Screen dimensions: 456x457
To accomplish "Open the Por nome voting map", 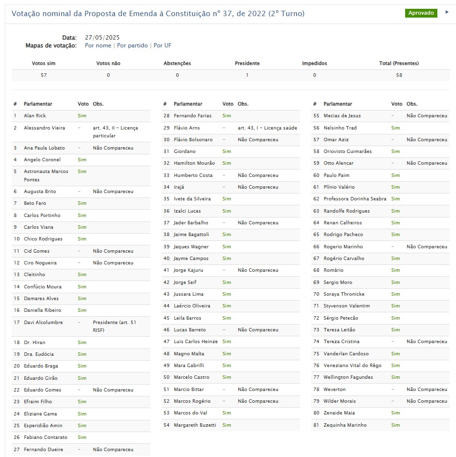I will pyautogui.click(x=98, y=45).
